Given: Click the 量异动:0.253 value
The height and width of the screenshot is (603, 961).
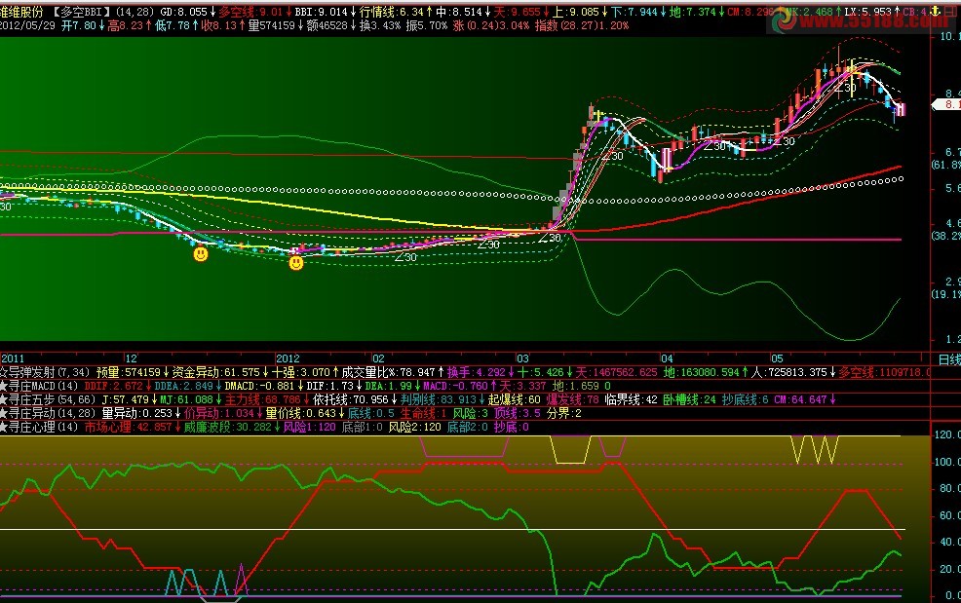Looking at the screenshot, I should coord(136,413).
